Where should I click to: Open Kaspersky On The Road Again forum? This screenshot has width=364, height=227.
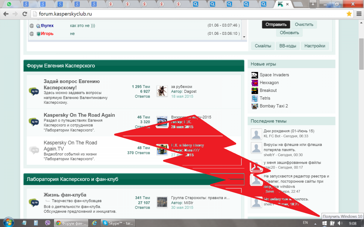79,115
